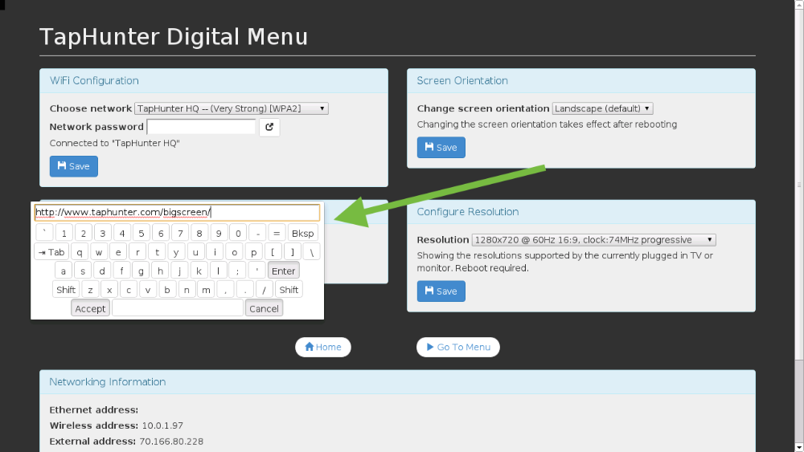The width and height of the screenshot is (804, 452).
Task: Tap the z key
Action: (90, 290)
